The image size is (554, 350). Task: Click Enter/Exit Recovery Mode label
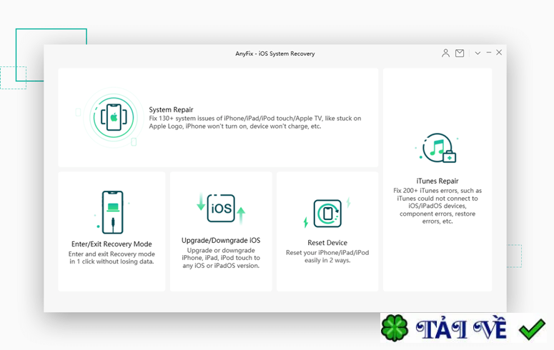[112, 244]
